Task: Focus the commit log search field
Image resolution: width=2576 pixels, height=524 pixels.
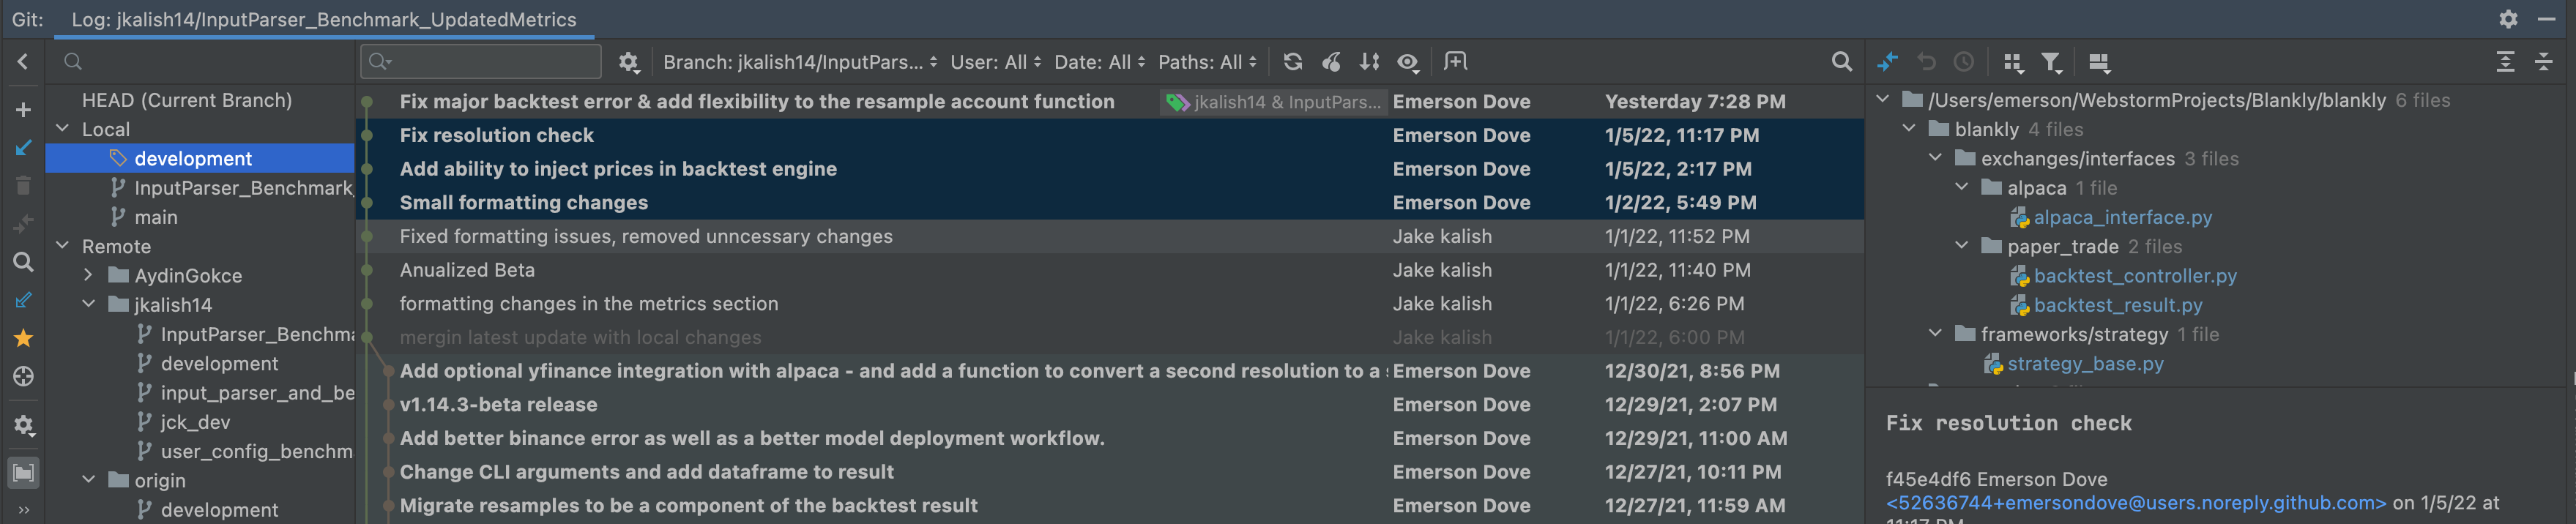Action: click(481, 62)
